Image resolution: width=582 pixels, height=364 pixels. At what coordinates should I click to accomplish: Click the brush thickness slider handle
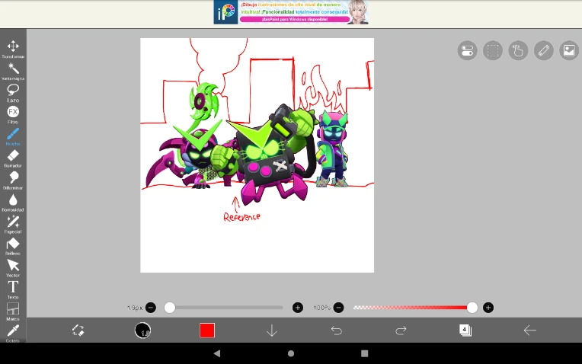170,308
